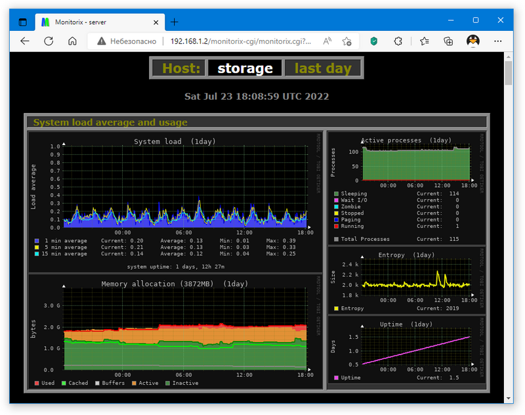Viewport: 525px width, 415px height.
Task: Minimize the browser window
Action: (451, 20)
